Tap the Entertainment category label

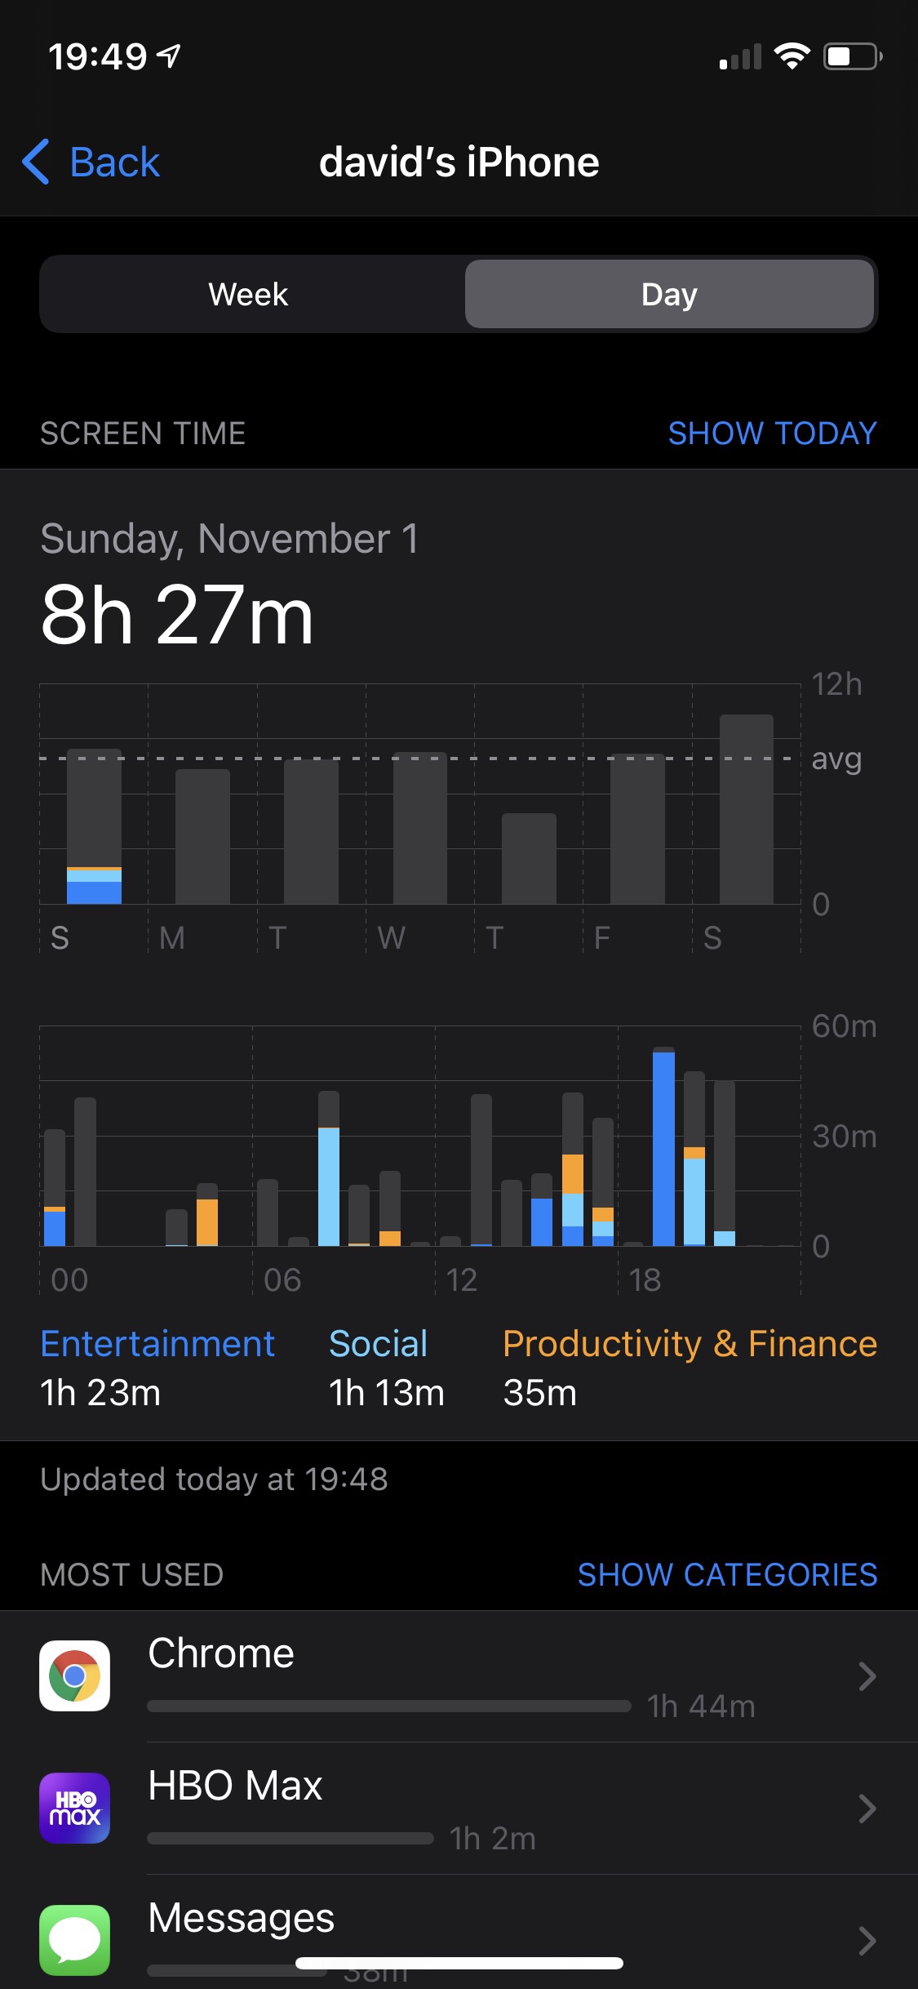tap(157, 1344)
